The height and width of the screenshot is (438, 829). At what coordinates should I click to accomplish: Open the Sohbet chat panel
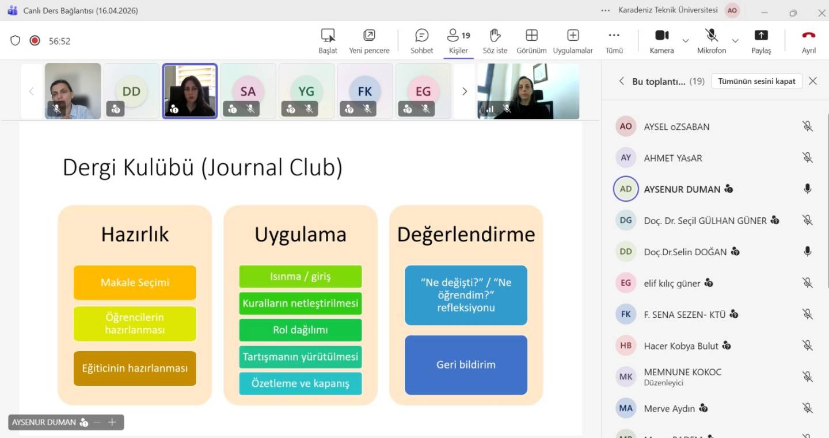421,36
